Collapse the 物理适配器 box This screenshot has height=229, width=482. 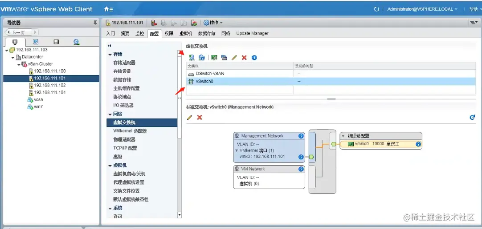pos(343,136)
